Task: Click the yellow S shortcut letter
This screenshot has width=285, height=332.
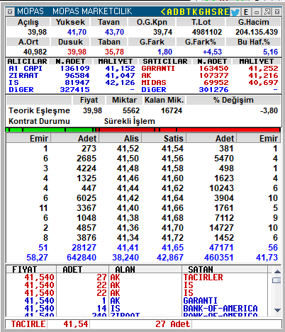Action: pyautogui.click(x=214, y=11)
